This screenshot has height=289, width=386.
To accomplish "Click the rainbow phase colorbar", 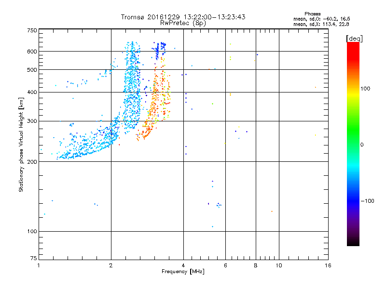I will click(x=353, y=144).
